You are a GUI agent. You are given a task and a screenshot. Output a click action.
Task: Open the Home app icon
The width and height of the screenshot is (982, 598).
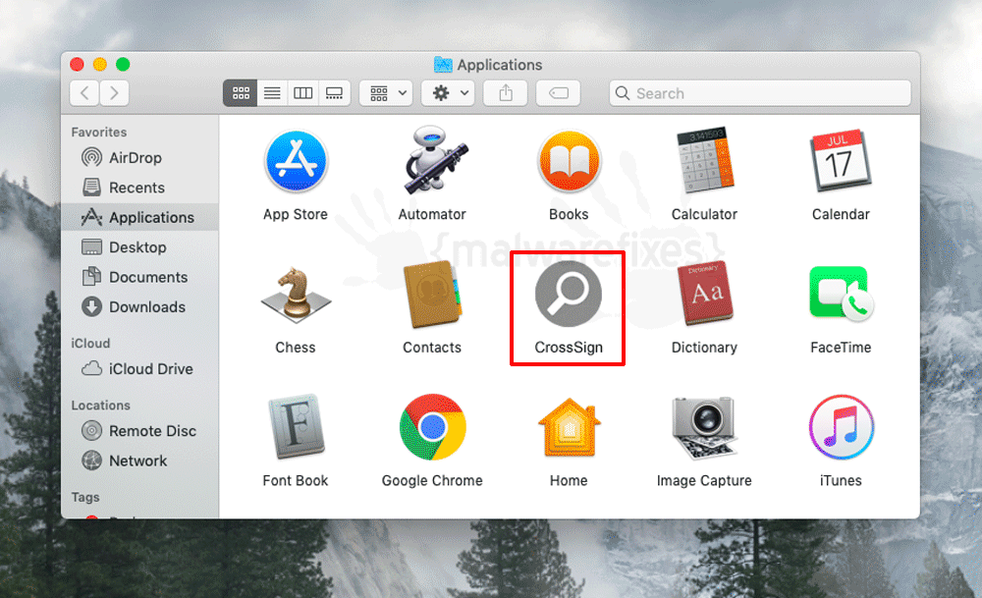pyautogui.click(x=569, y=427)
